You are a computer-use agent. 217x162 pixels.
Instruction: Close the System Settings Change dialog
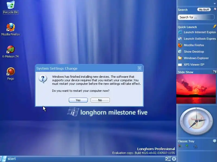tap(139, 68)
